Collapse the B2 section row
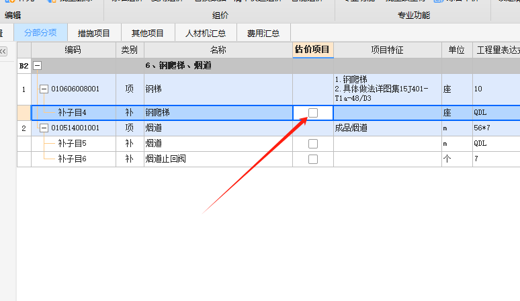The image size is (520, 301). 38,66
